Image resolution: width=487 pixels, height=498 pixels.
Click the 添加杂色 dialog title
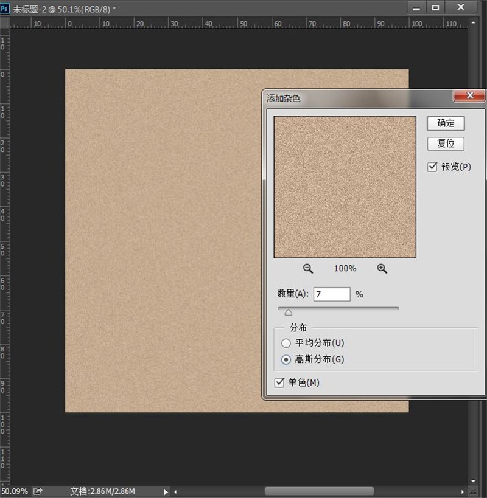pyautogui.click(x=283, y=99)
